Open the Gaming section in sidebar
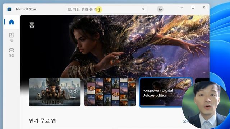This screenshot has width=230, height=129. [11, 52]
